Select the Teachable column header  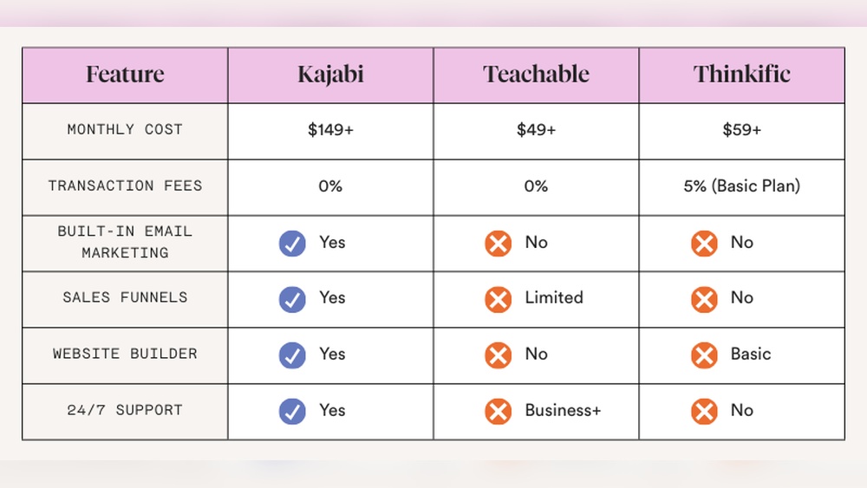tap(536, 75)
